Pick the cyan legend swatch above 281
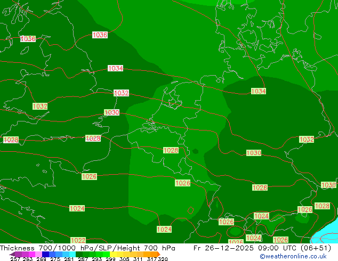Viewport: 338px width, 261px height. coord(73,254)
